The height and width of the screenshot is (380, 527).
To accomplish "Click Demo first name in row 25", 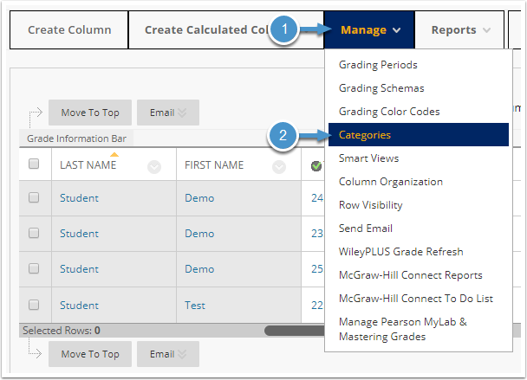I will click(x=199, y=269).
